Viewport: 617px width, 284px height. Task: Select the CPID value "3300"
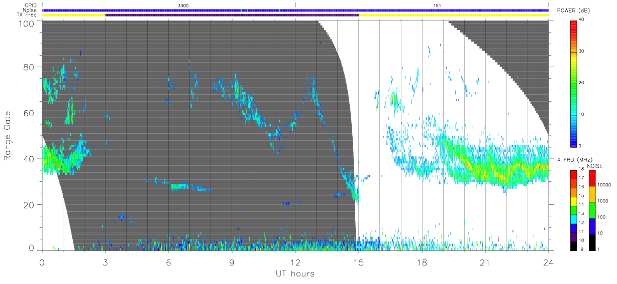point(183,5)
